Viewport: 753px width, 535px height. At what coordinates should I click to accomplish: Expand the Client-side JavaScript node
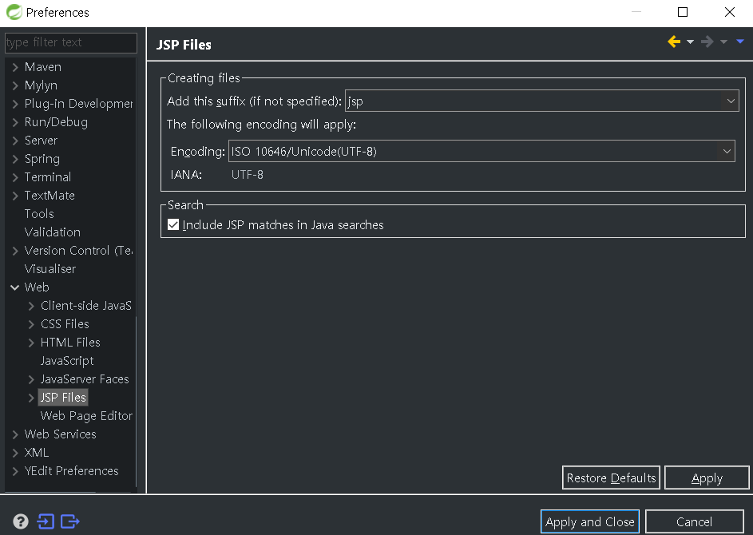click(x=31, y=306)
